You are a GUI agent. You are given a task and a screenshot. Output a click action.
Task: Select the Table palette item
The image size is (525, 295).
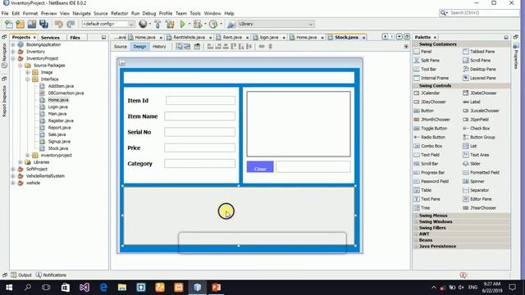pos(423,190)
